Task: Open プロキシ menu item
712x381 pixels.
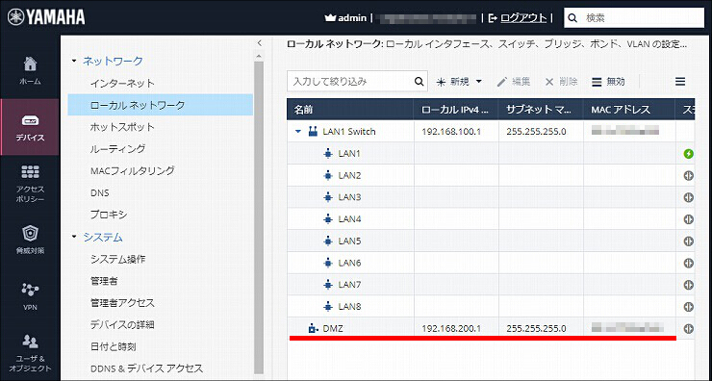Action: [109, 215]
